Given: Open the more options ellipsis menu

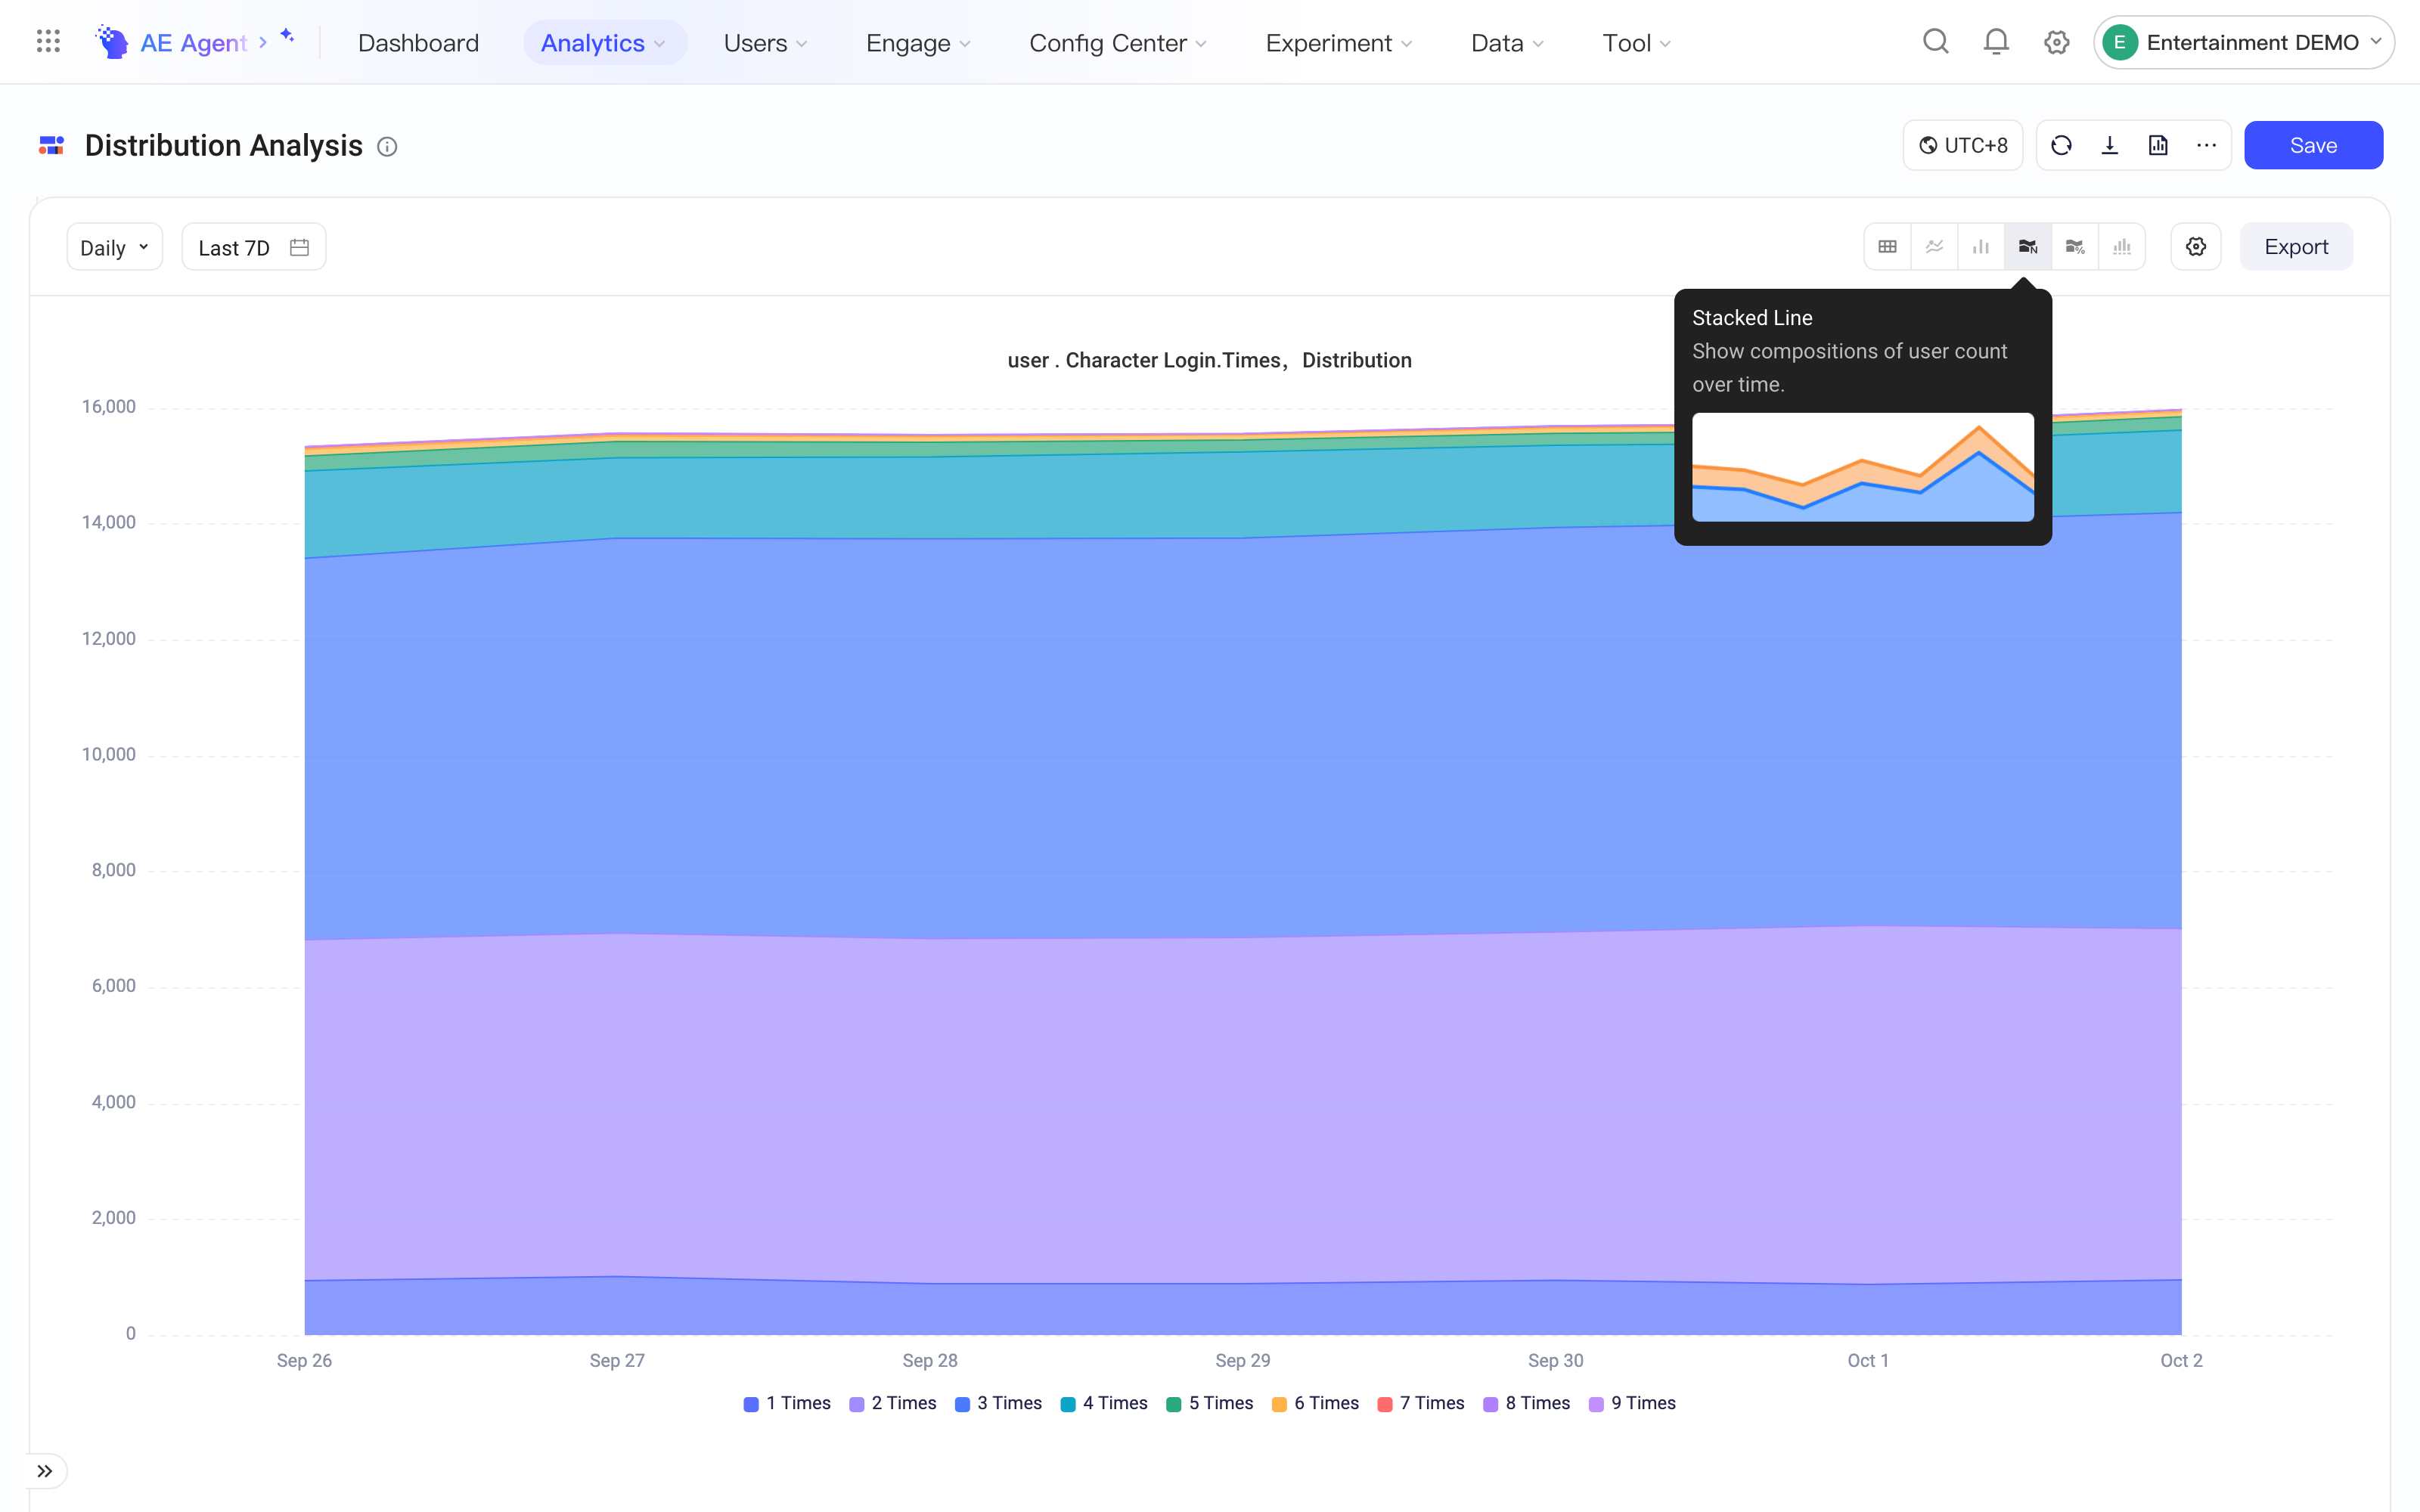Looking at the screenshot, I should pyautogui.click(x=2206, y=146).
